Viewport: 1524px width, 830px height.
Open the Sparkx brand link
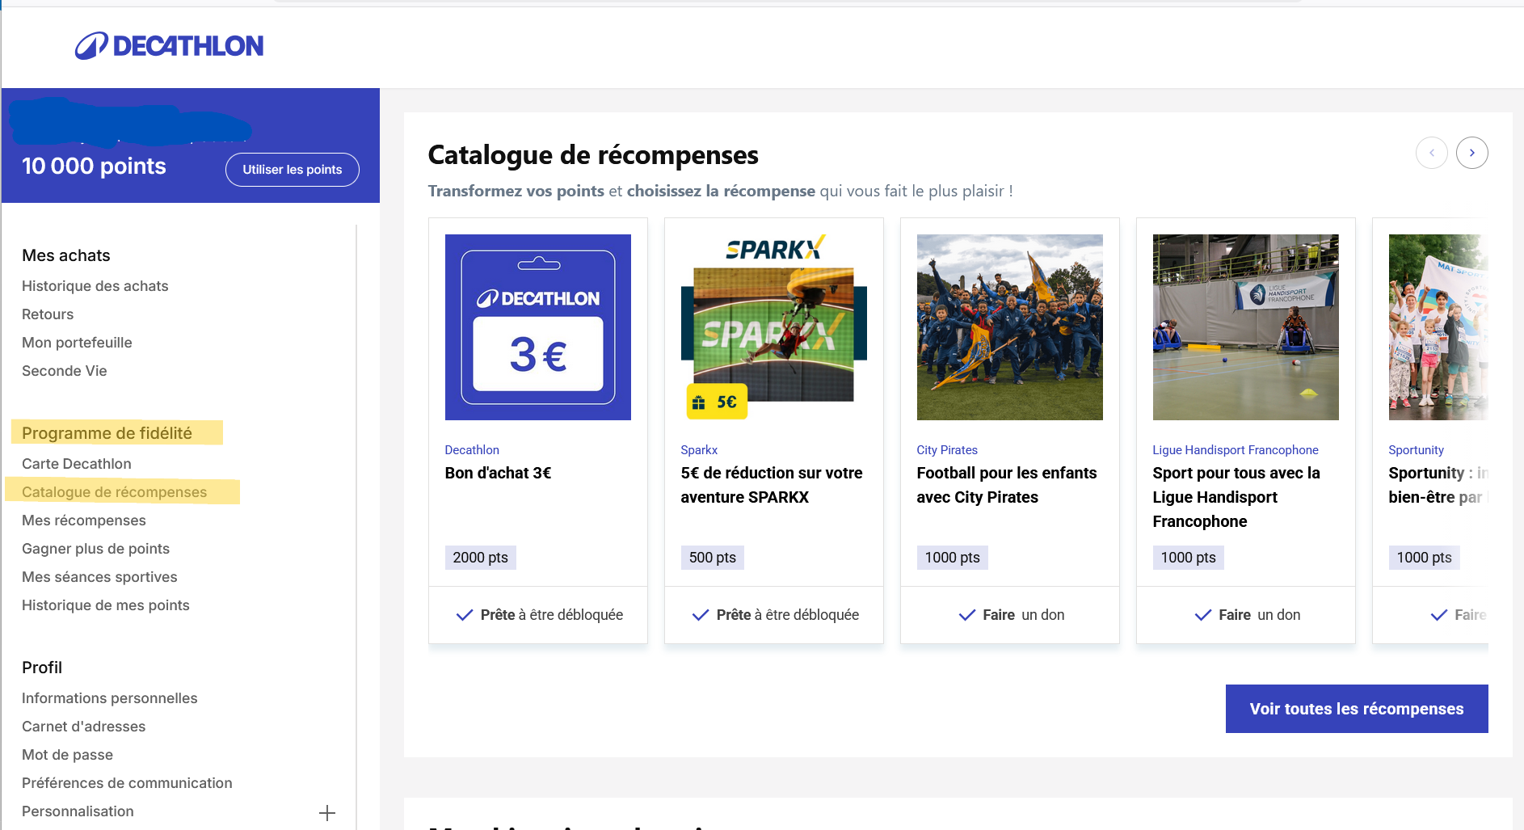(699, 450)
